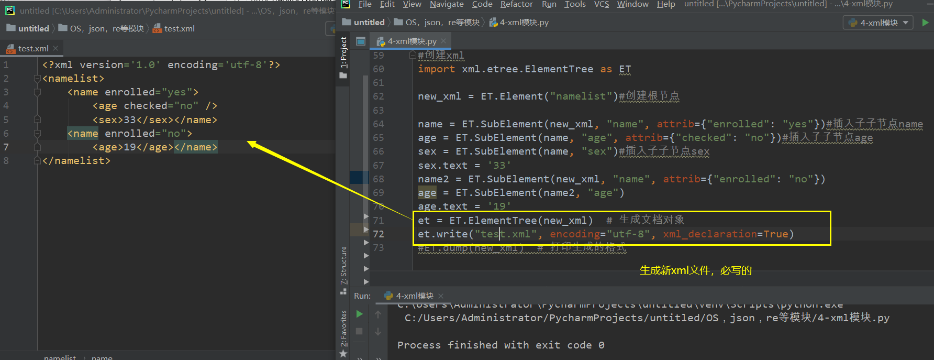Image resolution: width=934 pixels, height=360 pixels.
Task: Click the fold end marker on line 5
Action: 37,120
